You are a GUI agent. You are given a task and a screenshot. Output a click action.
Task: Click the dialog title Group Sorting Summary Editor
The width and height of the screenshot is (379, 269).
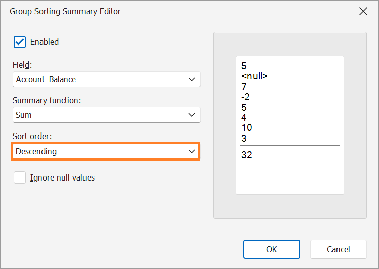(x=65, y=11)
